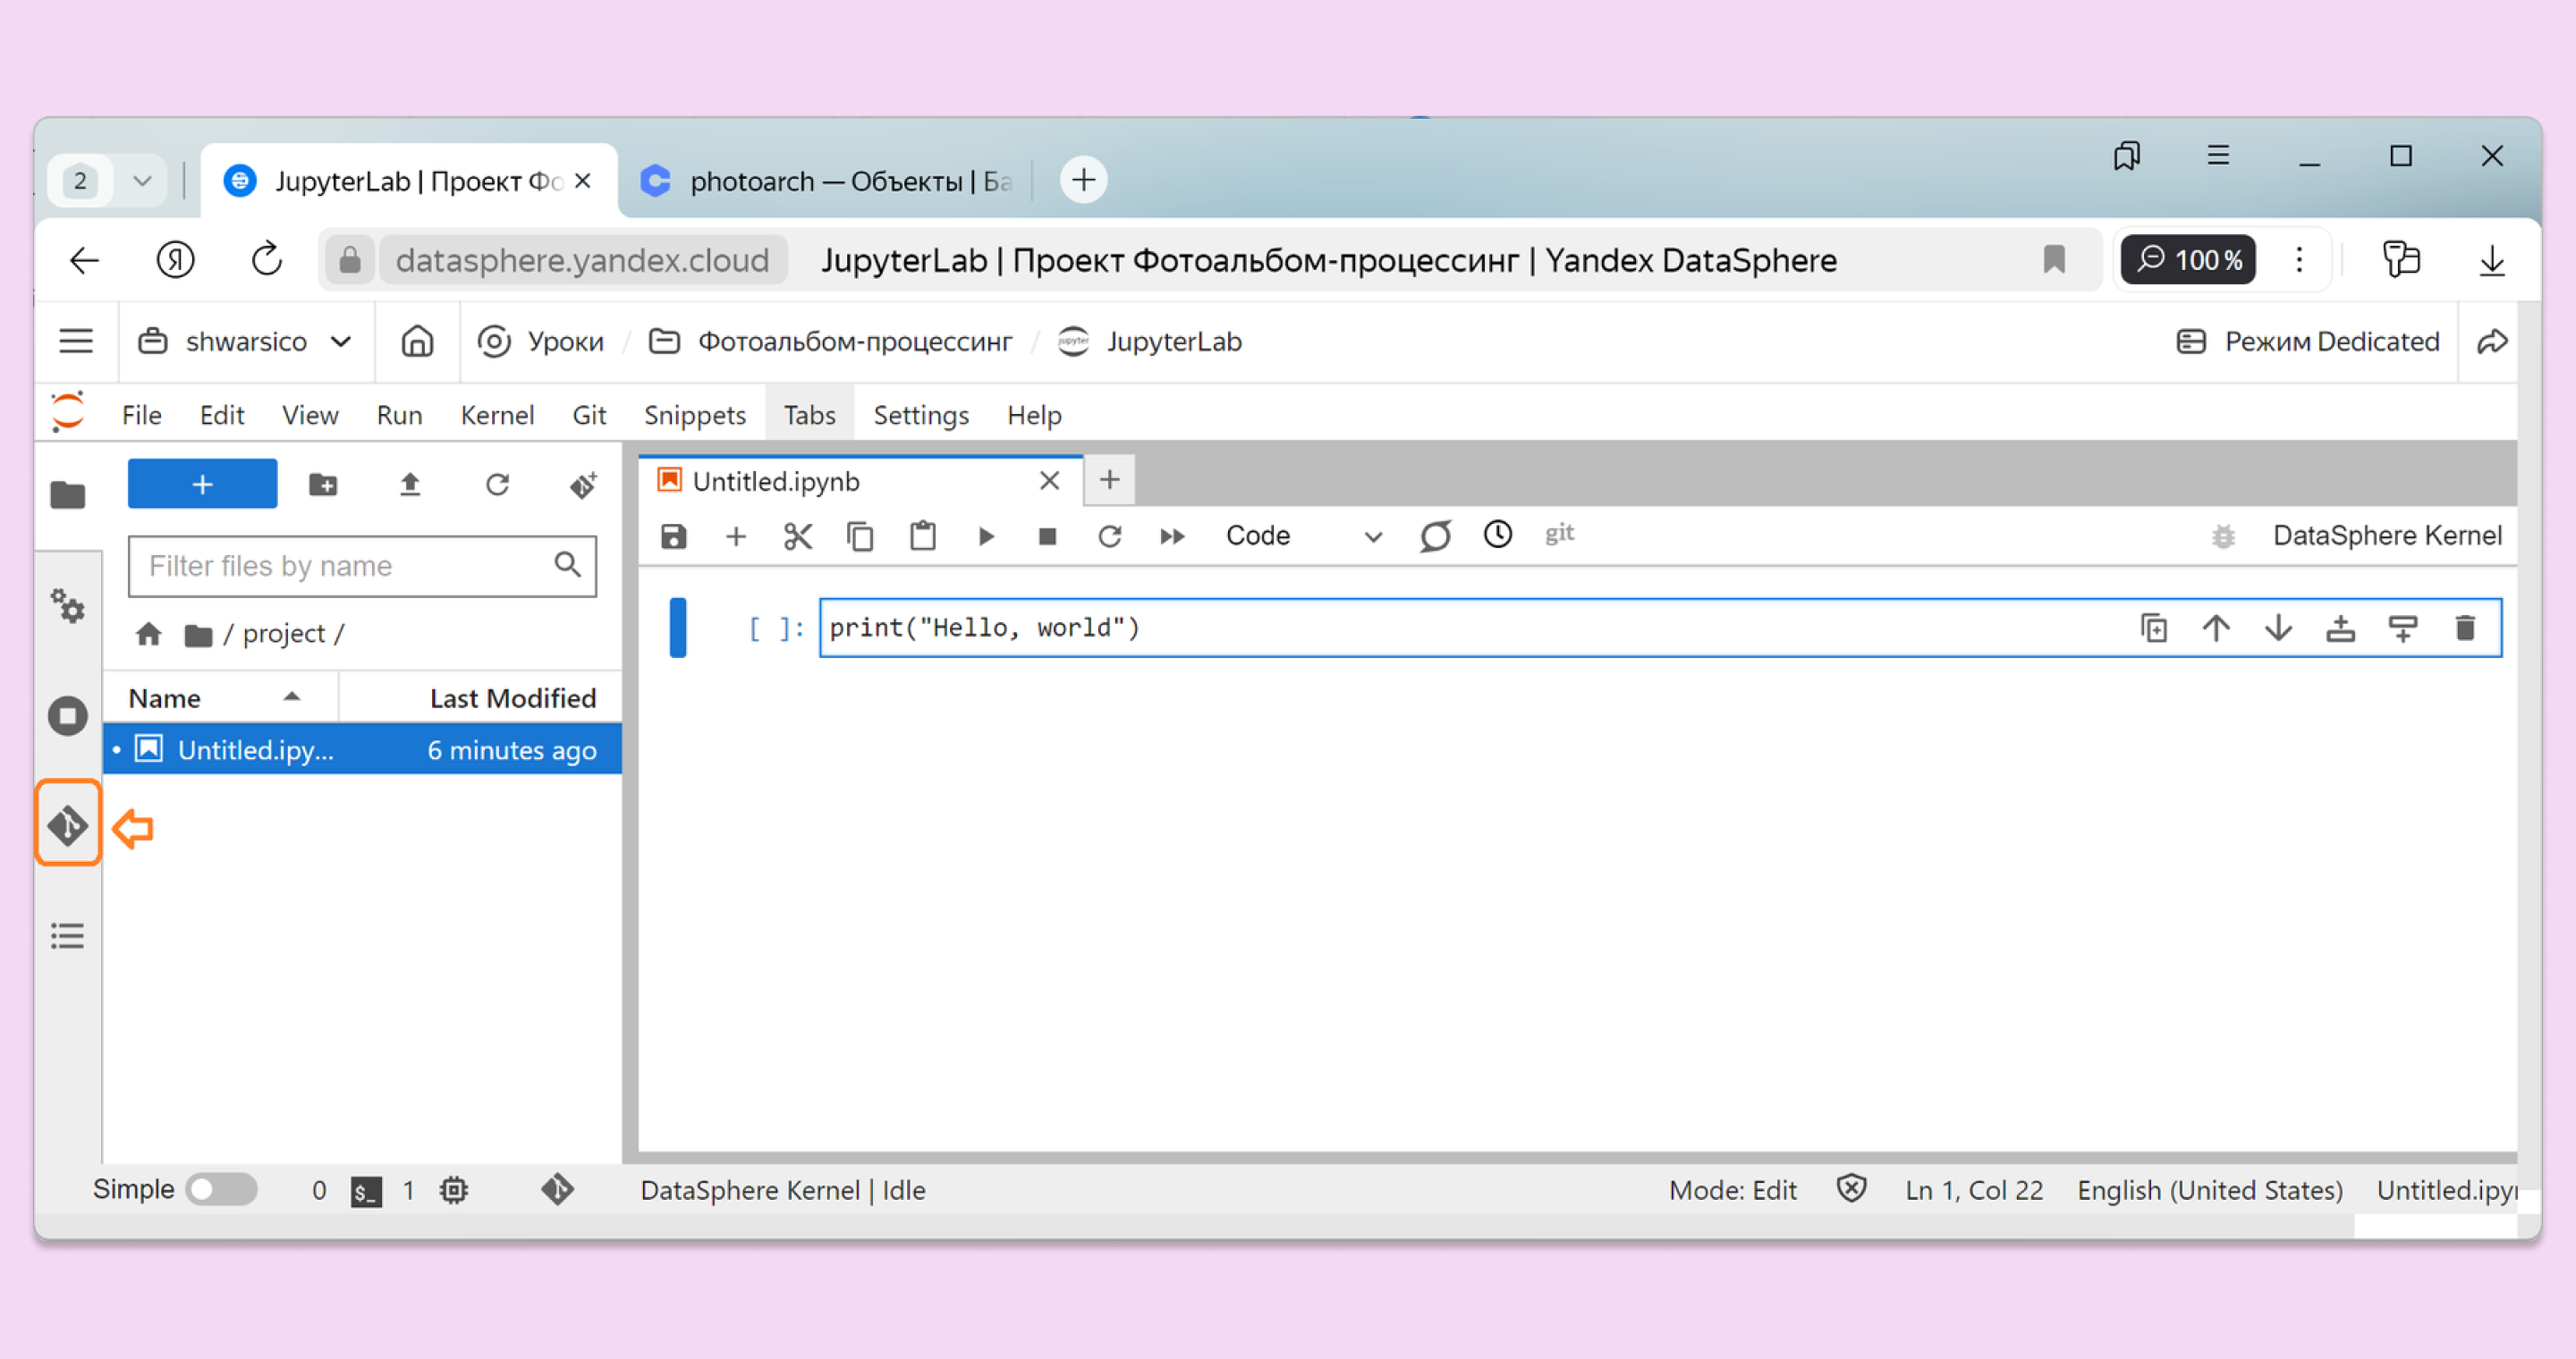Viewport: 2576px width, 1359px height.
Task: Run the selected cell
Action: [x=986, y=536]
